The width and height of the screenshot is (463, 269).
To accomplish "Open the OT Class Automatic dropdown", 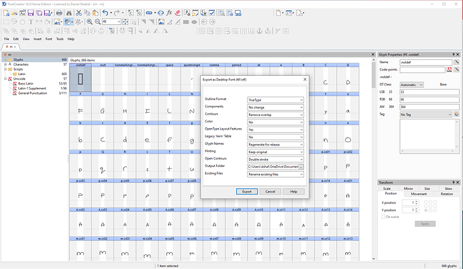I will pos(411,85).
